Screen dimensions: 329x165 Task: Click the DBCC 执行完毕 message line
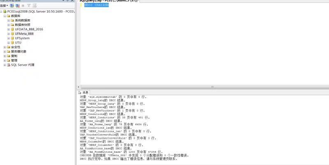click(129, 159)
